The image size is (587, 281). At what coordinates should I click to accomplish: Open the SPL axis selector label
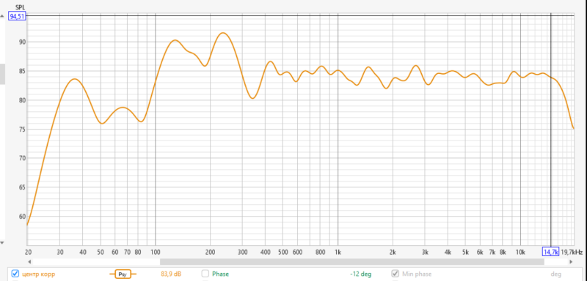20,7
